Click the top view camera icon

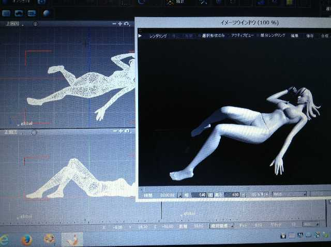126,24
